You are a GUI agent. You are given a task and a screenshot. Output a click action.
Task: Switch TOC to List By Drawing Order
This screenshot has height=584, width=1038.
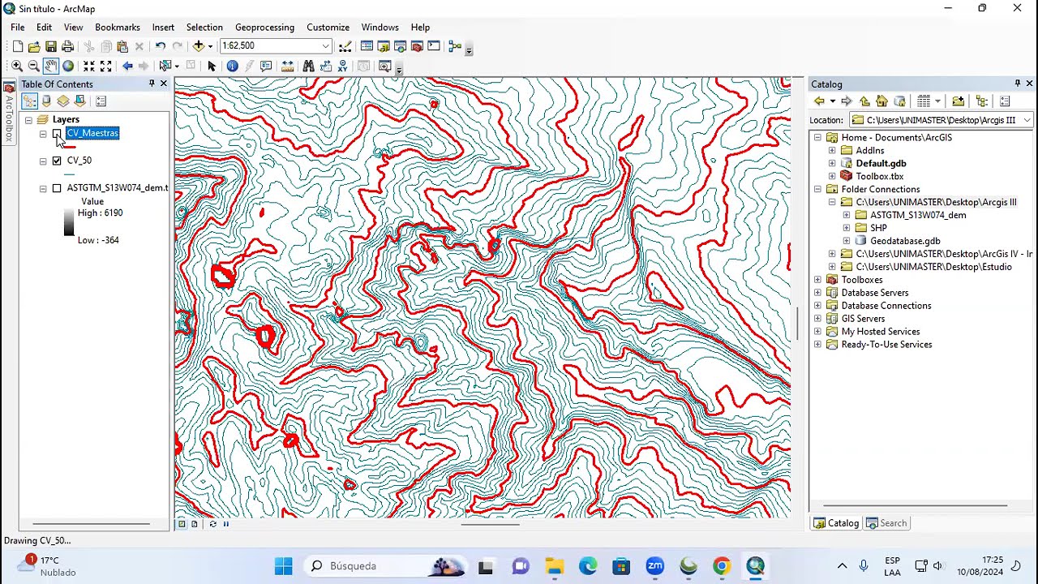point(29,101)
